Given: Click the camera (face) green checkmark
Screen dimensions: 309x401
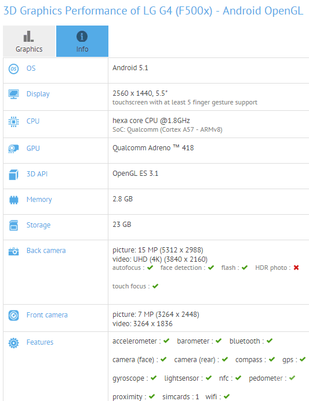Looking at the screenshot, I should pos(163,359).
